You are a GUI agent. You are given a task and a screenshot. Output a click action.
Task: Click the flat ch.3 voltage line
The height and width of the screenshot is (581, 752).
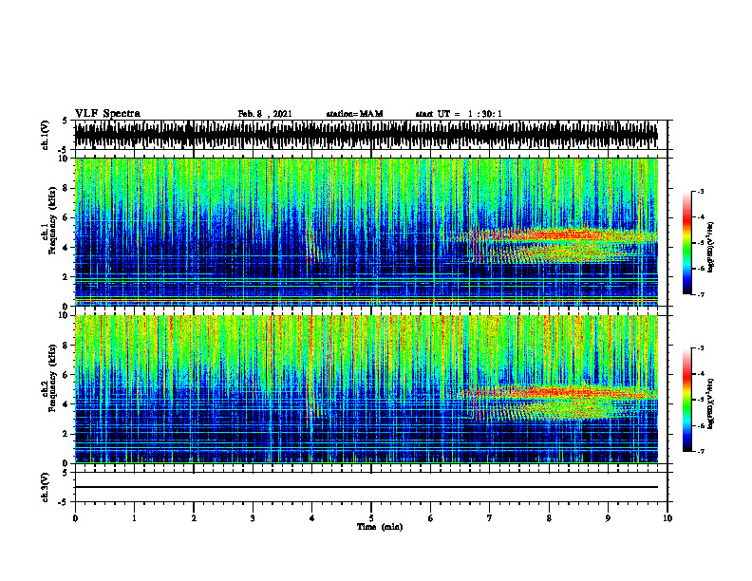367,487
